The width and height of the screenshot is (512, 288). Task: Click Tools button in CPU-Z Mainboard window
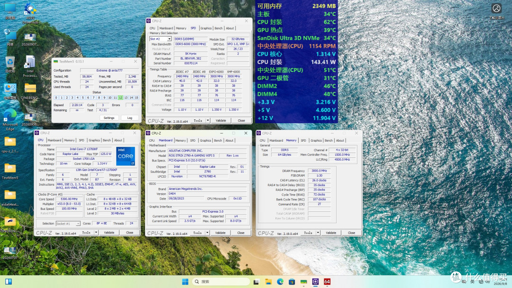click(198, 233)
